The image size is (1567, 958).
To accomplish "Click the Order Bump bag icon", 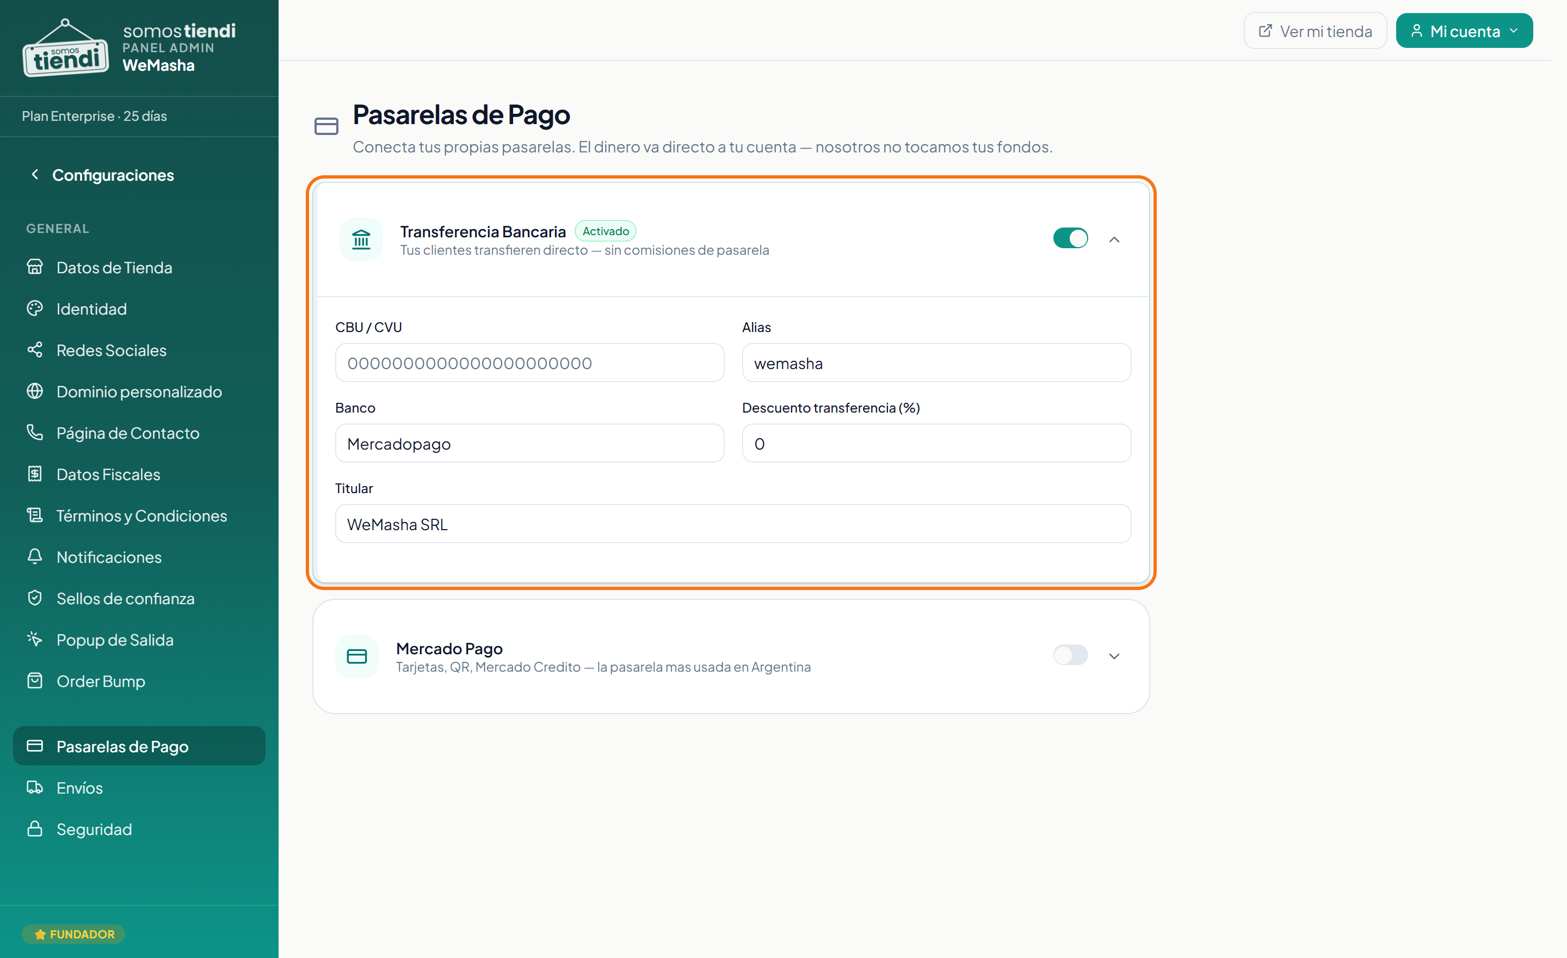I will coord(35,680).
